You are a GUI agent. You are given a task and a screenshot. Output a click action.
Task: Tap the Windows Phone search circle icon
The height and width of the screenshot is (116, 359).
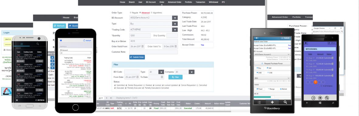(x=327, y=98)
